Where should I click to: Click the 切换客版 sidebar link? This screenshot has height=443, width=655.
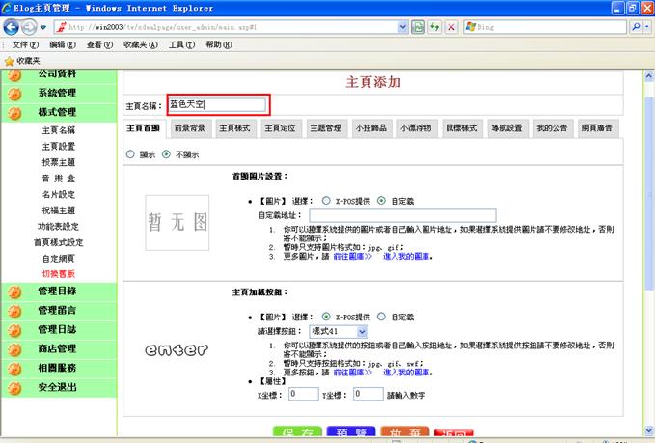(x=58, y=273)
